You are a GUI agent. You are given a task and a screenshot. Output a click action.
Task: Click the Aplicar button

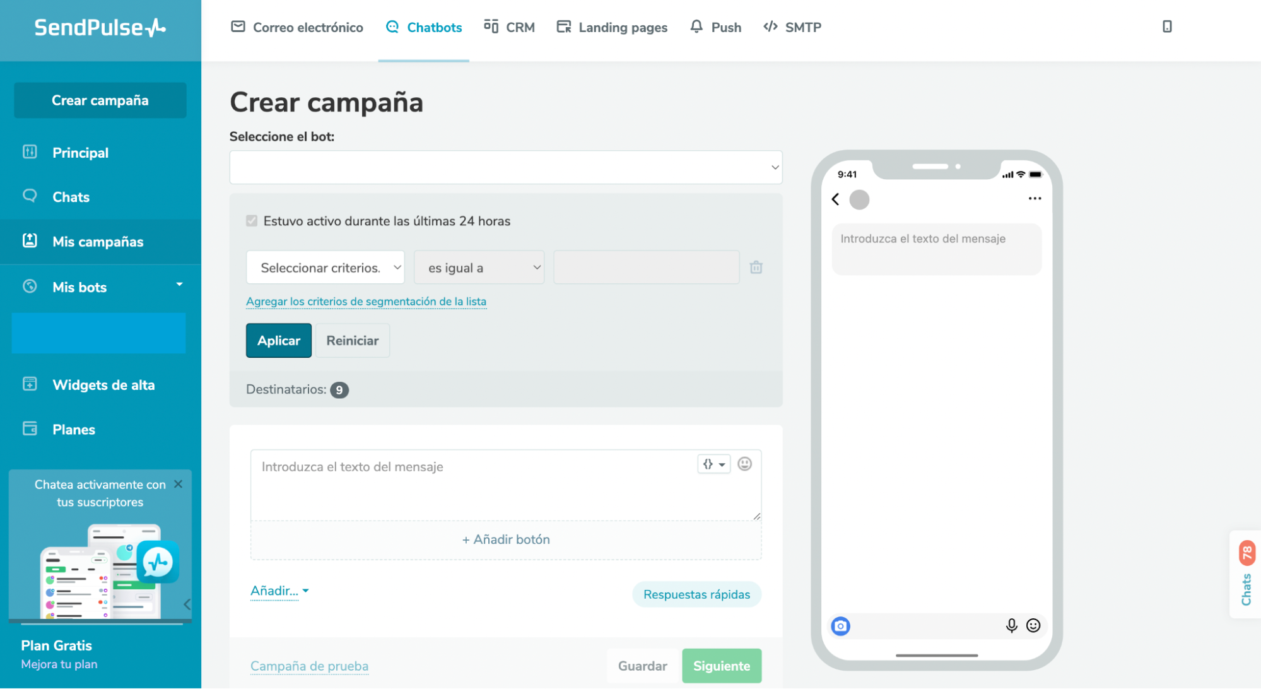coord(278,341)
